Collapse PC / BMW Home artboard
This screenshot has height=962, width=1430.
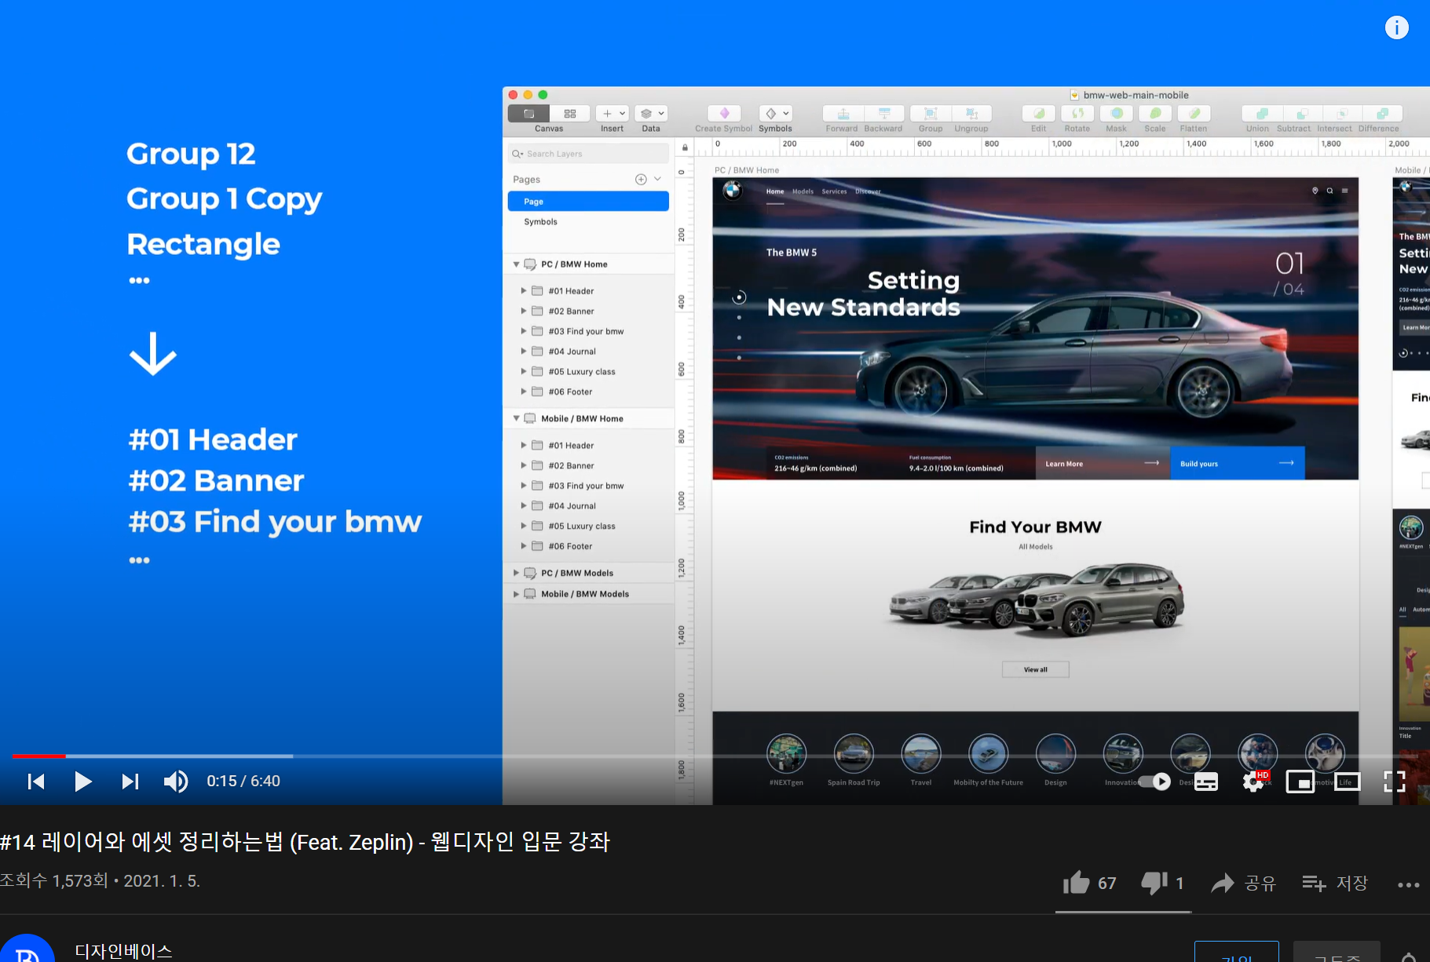click(x=516, y=264)
